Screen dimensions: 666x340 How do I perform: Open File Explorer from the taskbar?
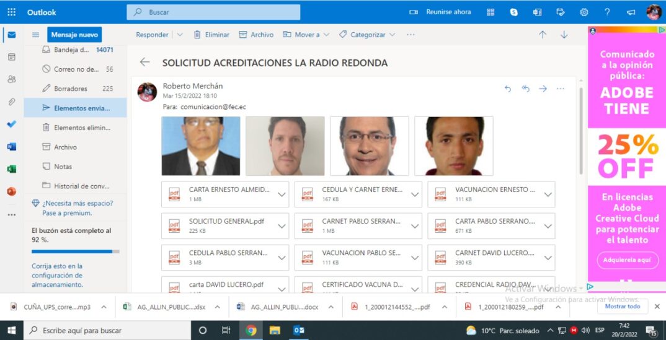[x=275, y=330]
